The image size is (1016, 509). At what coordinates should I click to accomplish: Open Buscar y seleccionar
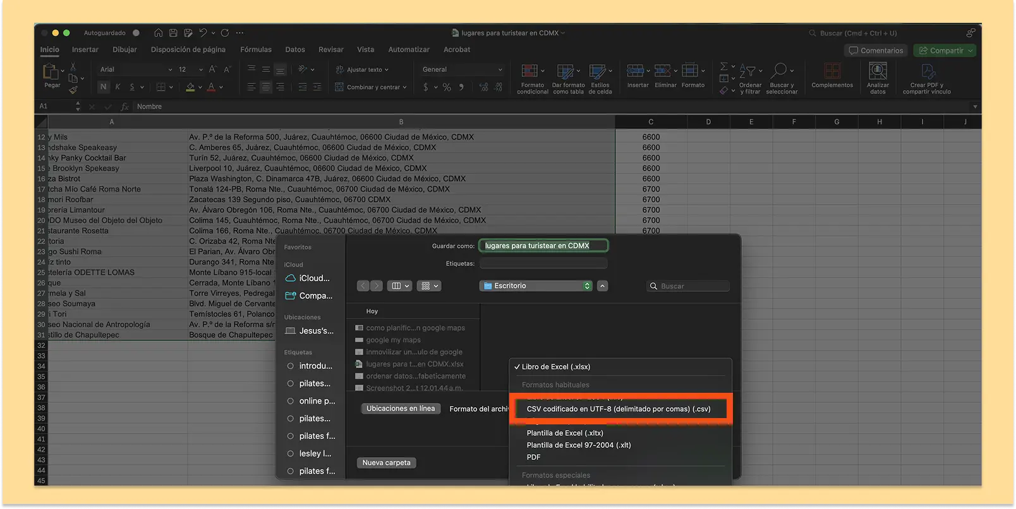point(782,79)
